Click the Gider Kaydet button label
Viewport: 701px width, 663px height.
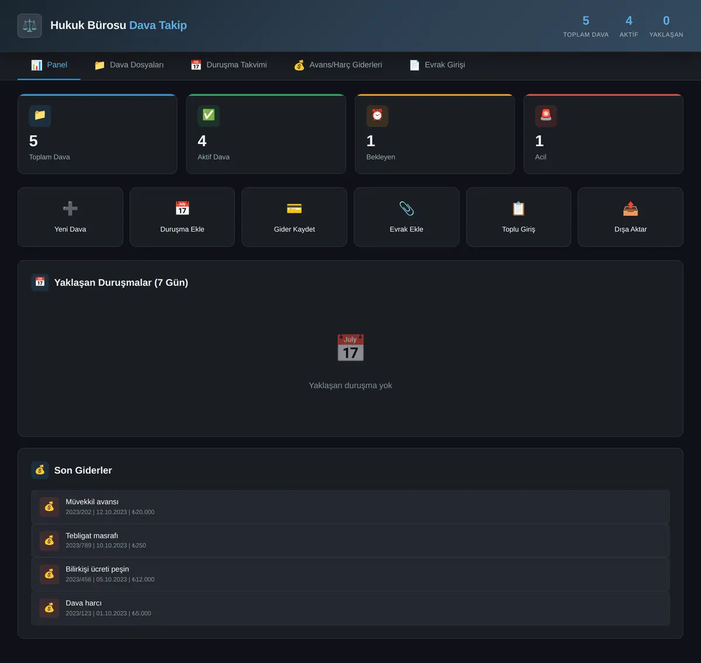[x=294, y=230]
